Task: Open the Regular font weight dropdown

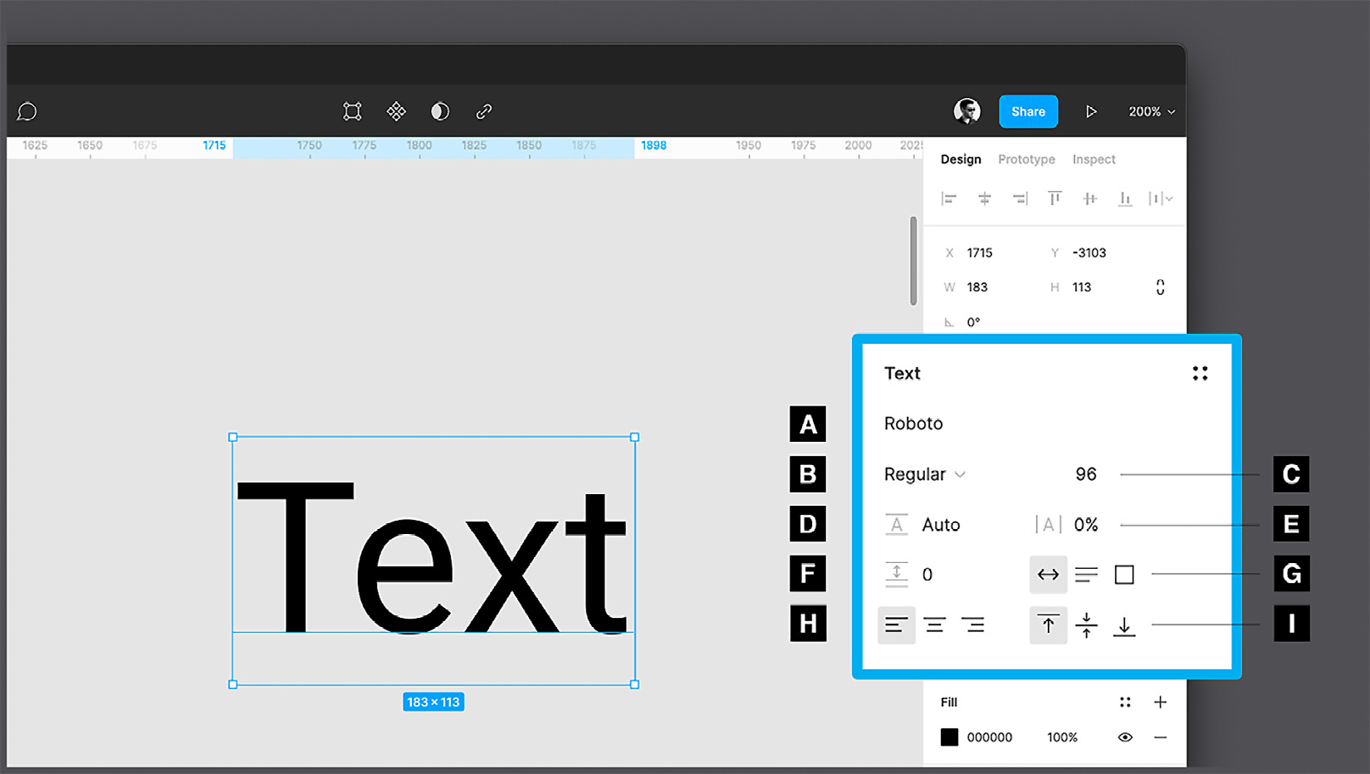Action: tap(924, 474)
